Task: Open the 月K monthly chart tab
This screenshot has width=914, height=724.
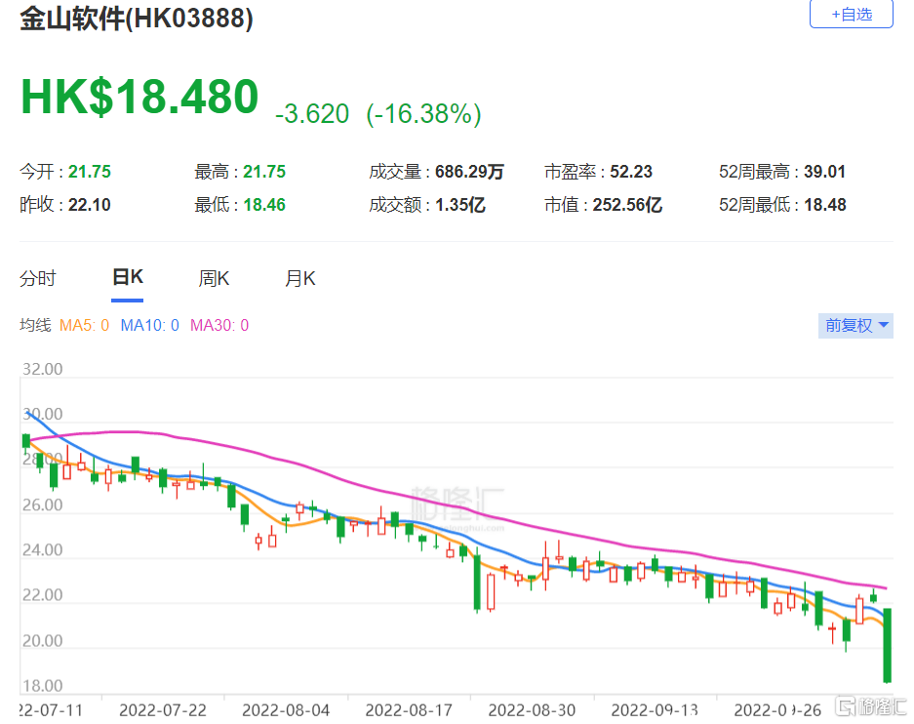Action: click(x=300, y=279)
